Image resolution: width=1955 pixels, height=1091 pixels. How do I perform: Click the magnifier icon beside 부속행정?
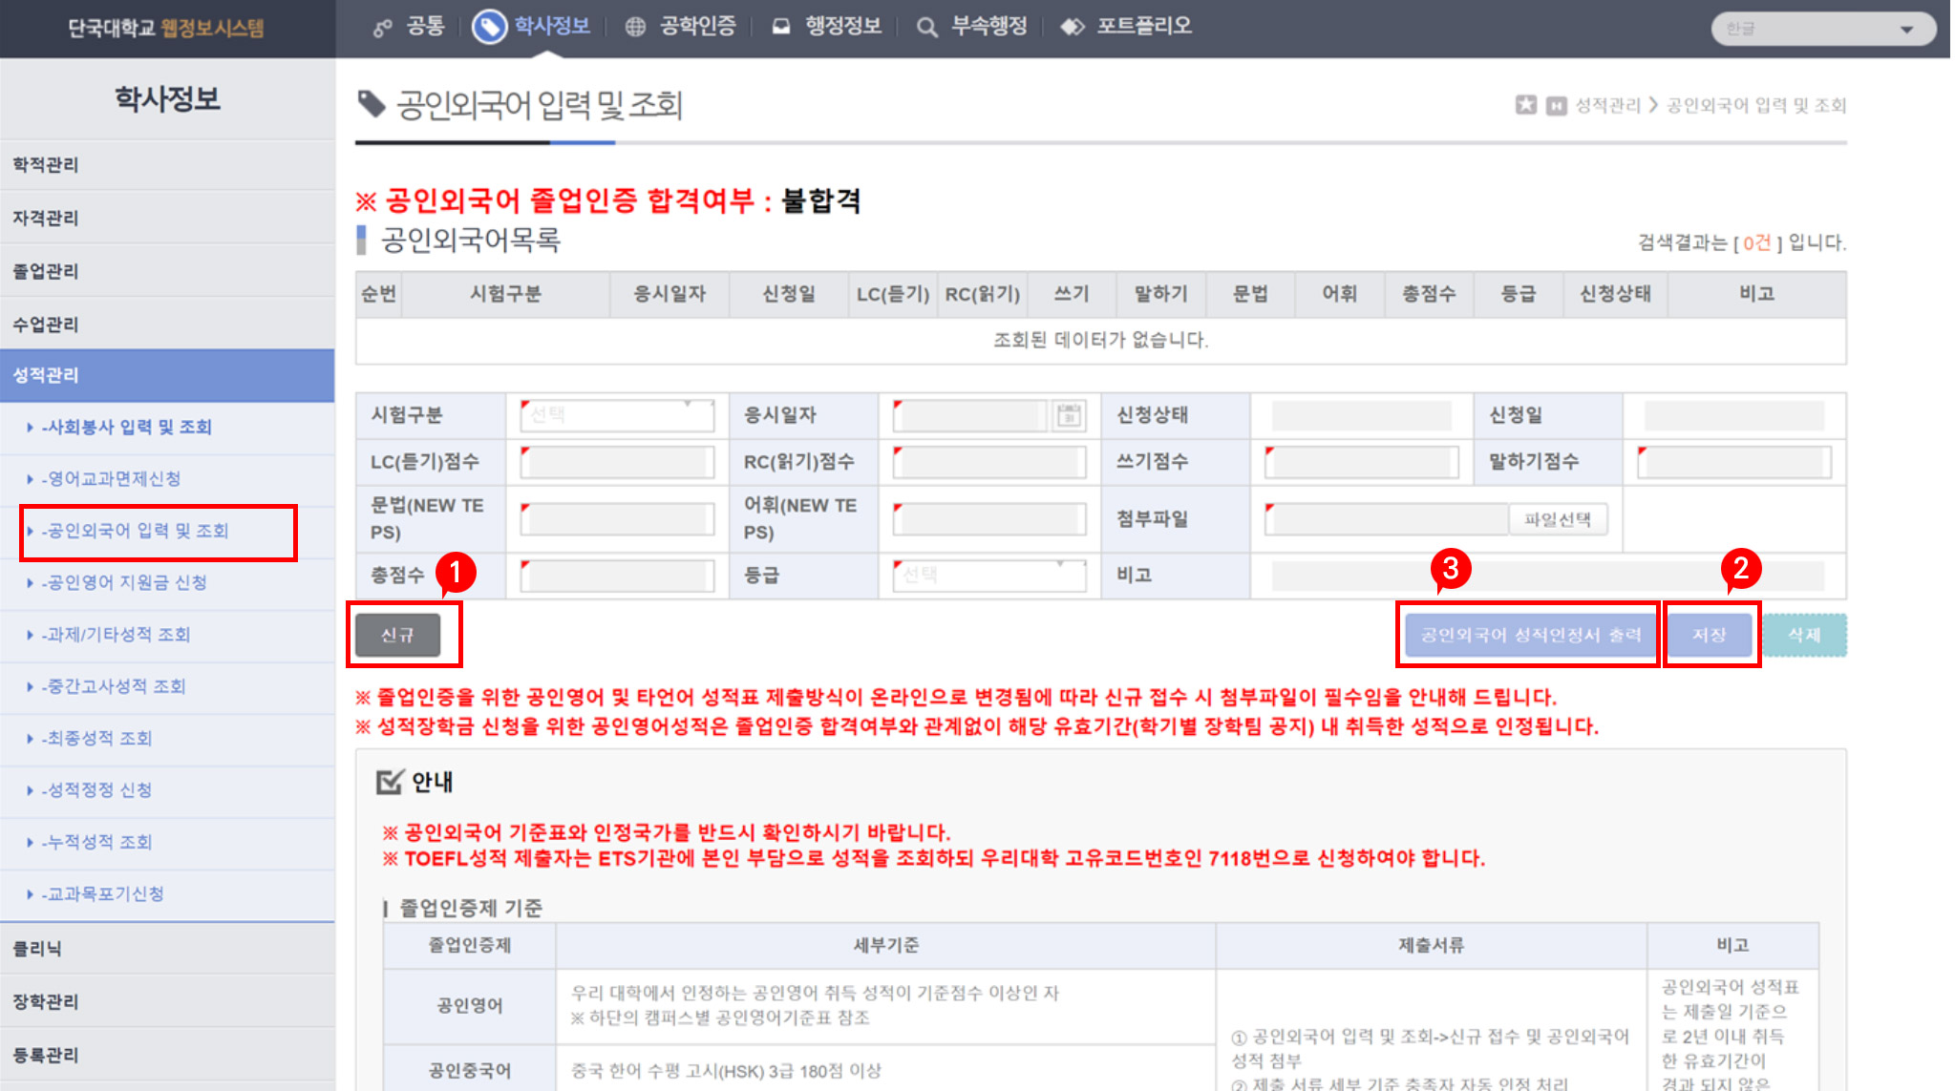coord(925,27)
